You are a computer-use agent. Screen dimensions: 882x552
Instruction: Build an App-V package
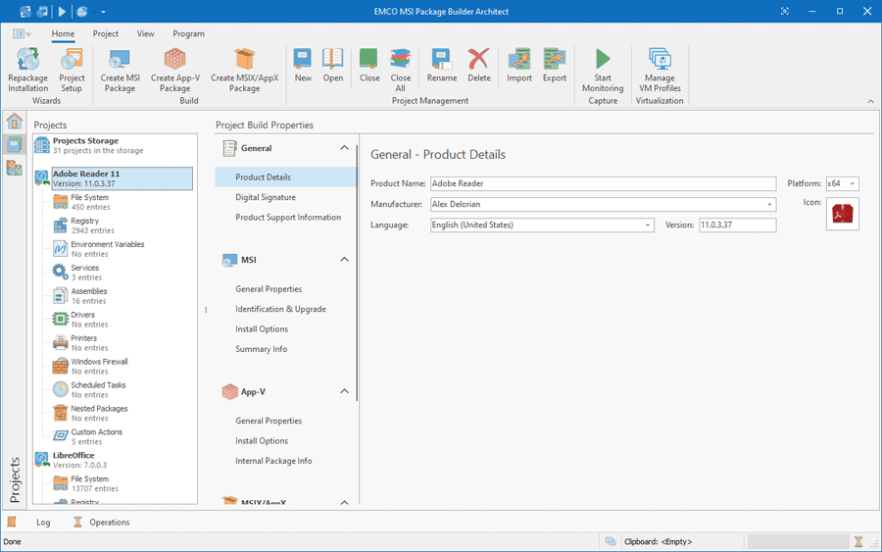[175, 70]
